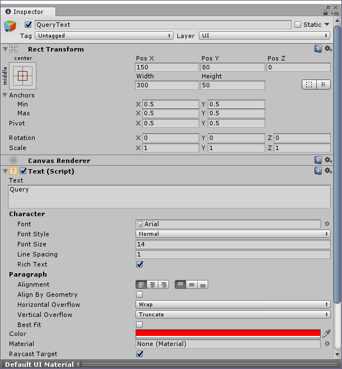Align text horizontally right

coord(163,284)
